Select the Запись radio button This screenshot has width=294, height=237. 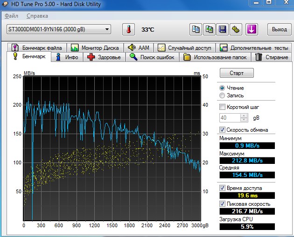pyautogui.click(x=222, y=95)
